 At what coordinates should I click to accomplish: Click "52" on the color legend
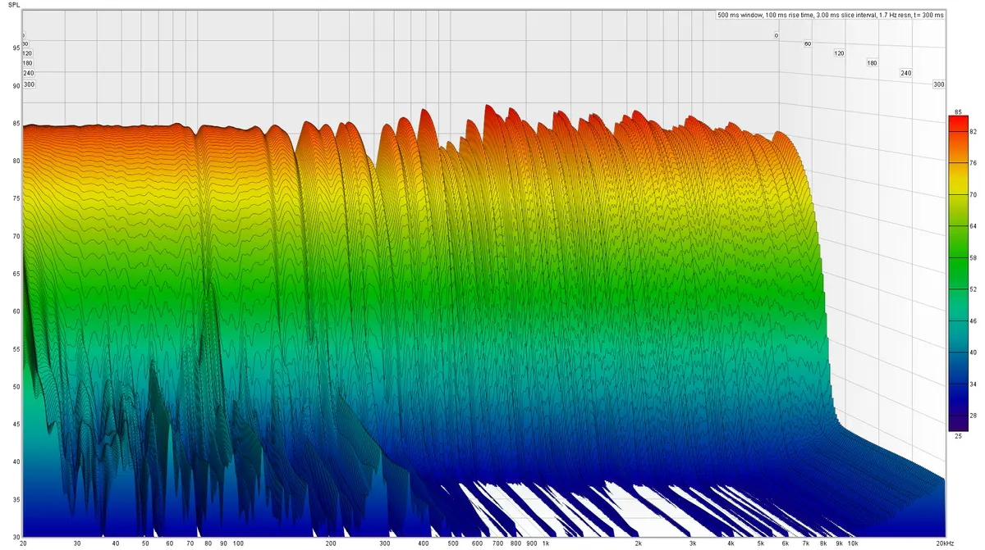click(974, 289)
